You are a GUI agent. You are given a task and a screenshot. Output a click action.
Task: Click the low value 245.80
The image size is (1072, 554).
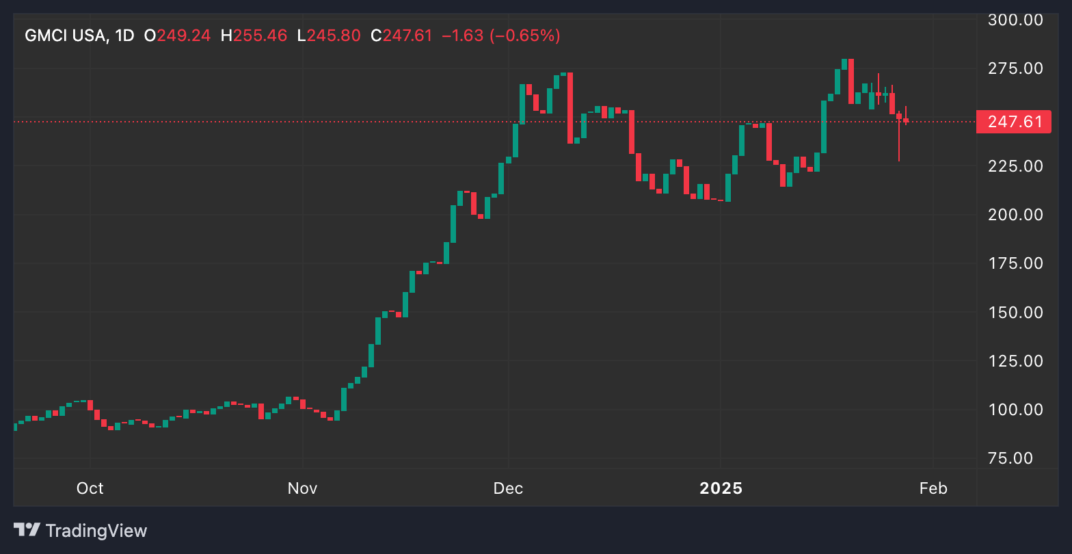pos(334,36)
